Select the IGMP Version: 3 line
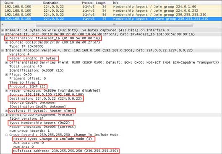 click(x=26, y=119)
